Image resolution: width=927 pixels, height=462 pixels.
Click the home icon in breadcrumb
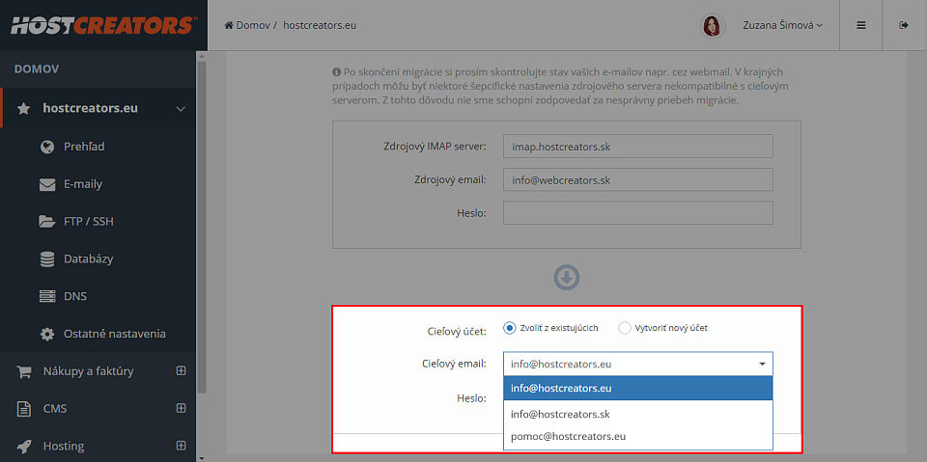point(229,25)
